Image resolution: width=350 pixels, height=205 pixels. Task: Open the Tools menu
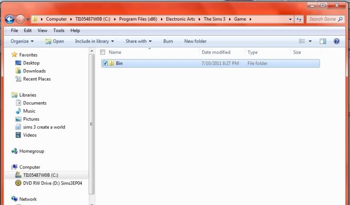click(x=59, y=30)
